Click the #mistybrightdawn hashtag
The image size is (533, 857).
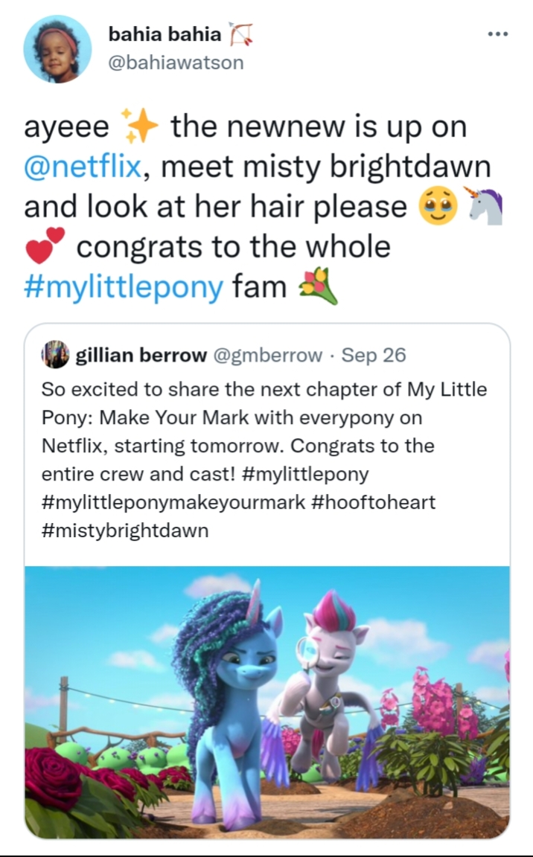(x=125, y=530)
